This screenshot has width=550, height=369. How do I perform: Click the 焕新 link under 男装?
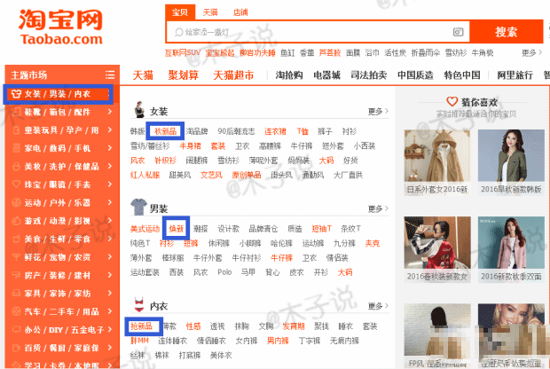click(x=176, y=229)
